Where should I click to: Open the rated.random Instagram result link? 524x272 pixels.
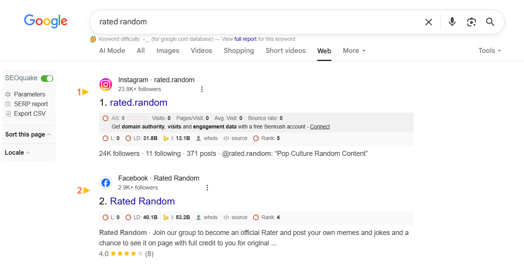(139, 103)
